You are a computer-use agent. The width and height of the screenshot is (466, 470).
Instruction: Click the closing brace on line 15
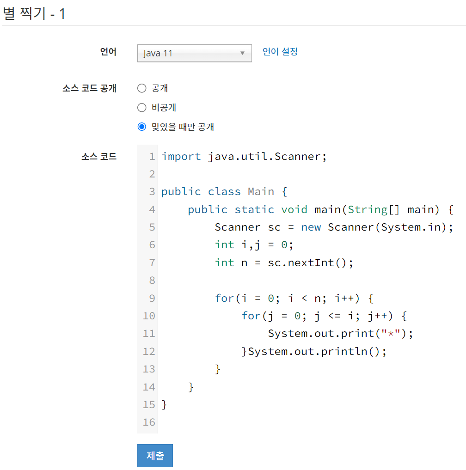pyautogui.click(x=164, y=405)
